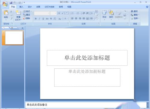Open the 视图 (View) ribbon tab
The image size is (150, 109).
click(69, 7)
